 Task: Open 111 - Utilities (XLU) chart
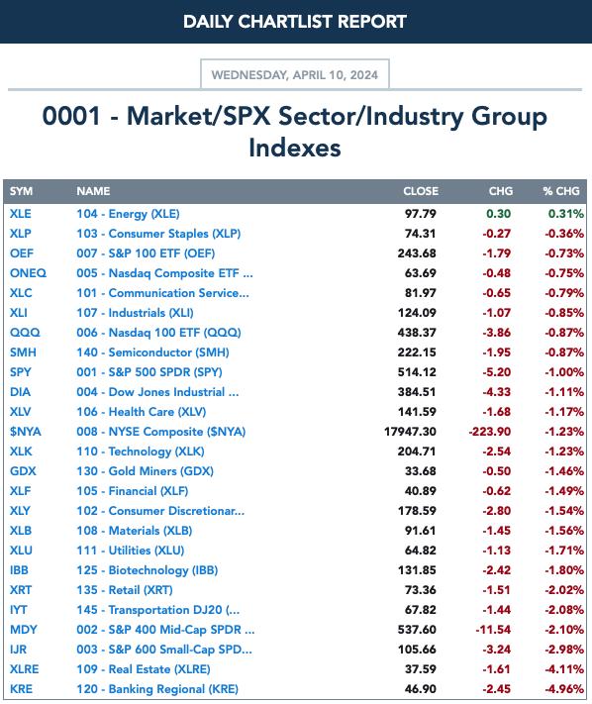(130, 551)
